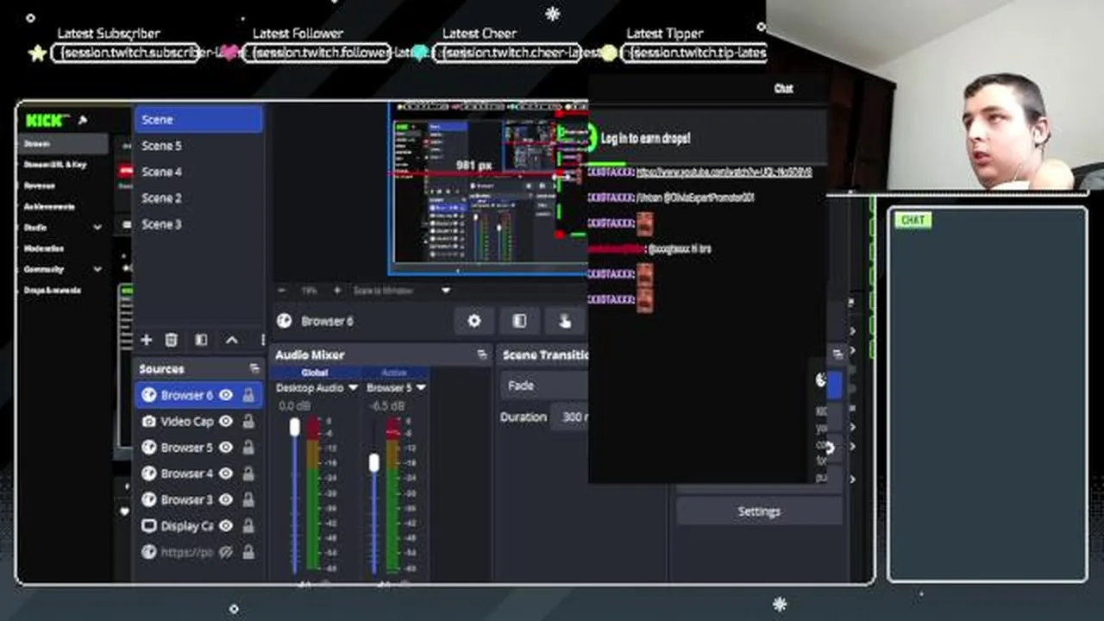Image resolution: width=1104 pixels, height=621 pixels.
Task: Switch to Active tab in Audio Mixer
Action: [x=393, y=373]
